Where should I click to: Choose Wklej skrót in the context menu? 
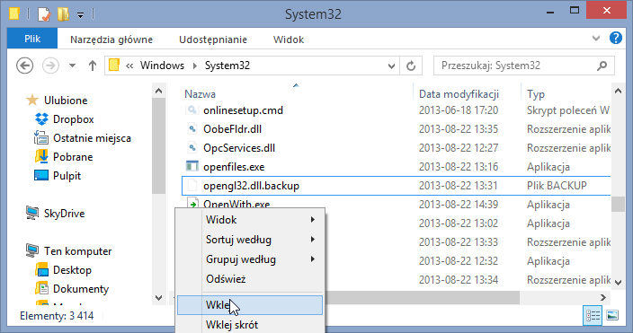(x=250, y=325)
